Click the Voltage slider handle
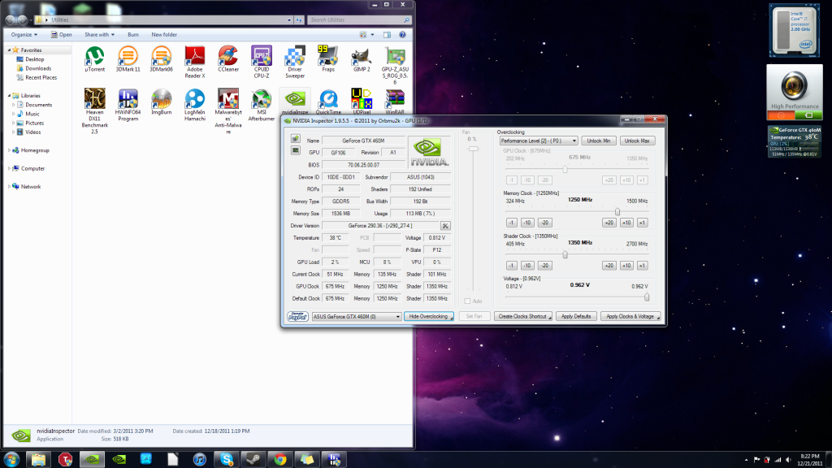 (647, 297)
